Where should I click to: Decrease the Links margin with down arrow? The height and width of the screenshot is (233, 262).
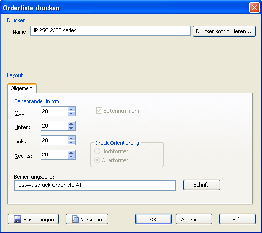tap(71, 142)
